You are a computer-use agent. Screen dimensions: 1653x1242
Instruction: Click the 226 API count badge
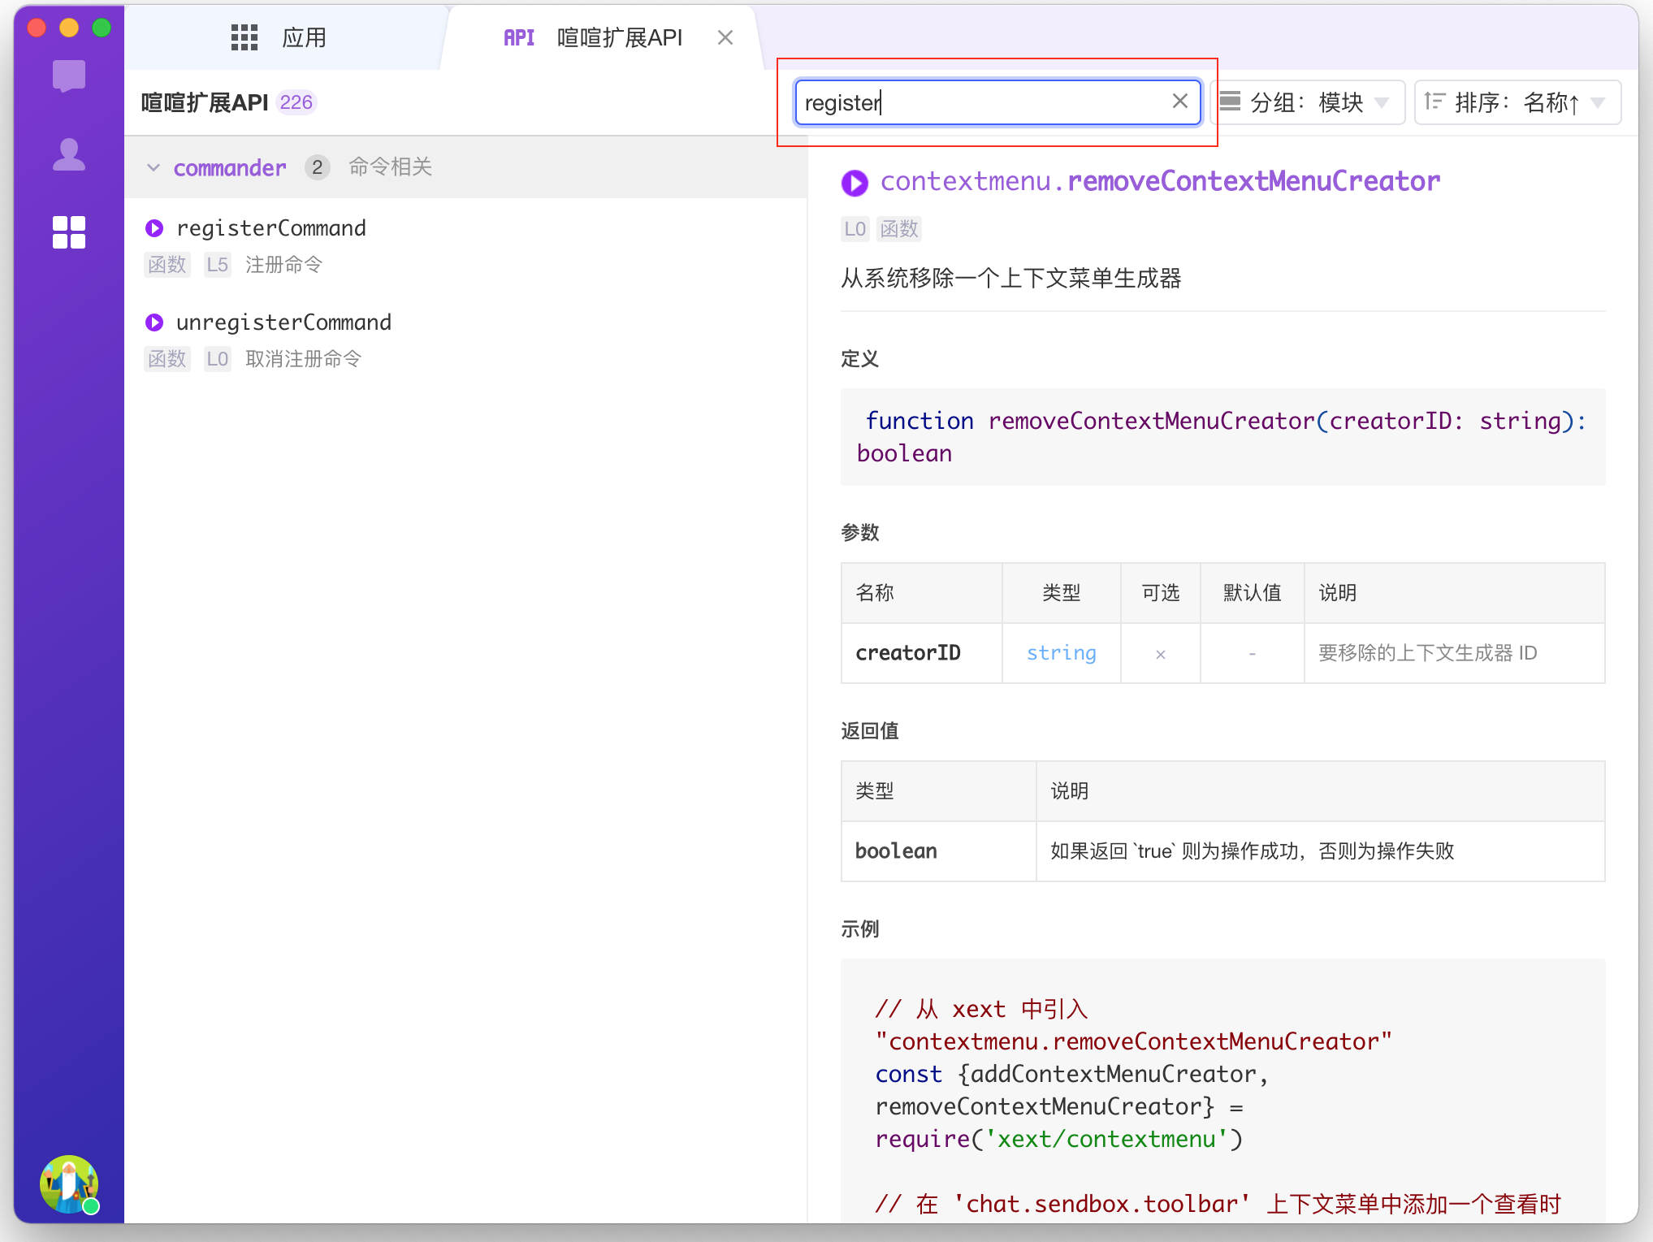pyautogui.click(x=296, y=102)
